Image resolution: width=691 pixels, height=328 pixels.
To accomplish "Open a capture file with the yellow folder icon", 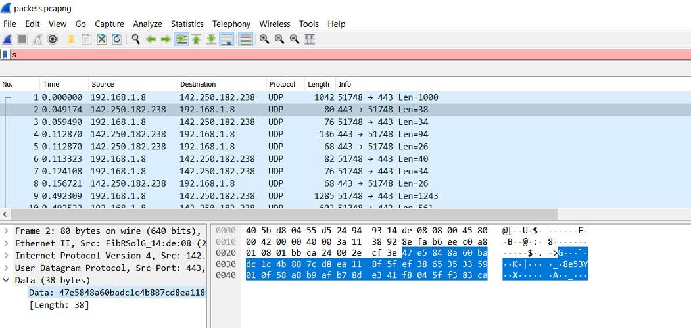I will click(x=71, y=39).
